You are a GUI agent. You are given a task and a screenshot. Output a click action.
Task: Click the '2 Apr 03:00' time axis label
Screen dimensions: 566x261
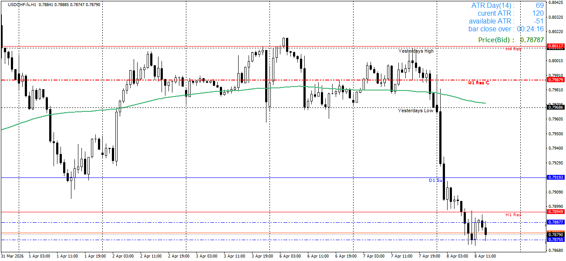[x=124, y=256]
